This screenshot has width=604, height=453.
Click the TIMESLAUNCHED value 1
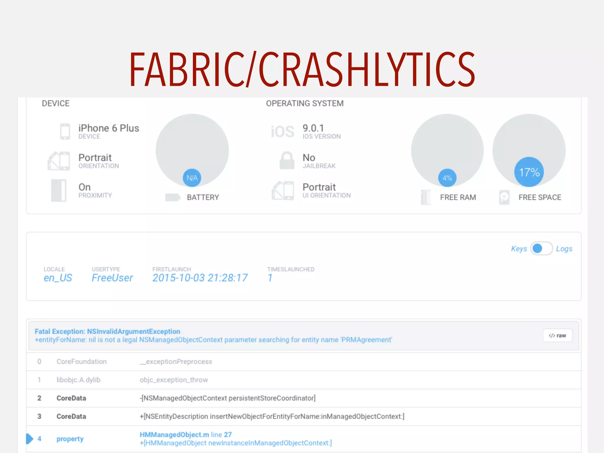coord(270,278)
